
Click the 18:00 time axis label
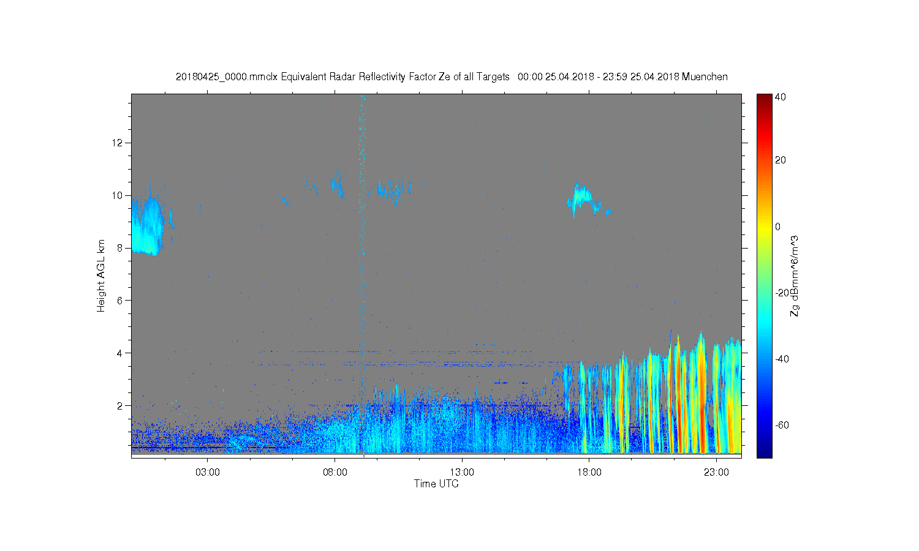click(589, 473)
